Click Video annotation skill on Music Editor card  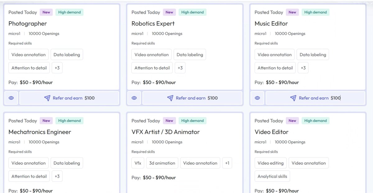(275, 55)
